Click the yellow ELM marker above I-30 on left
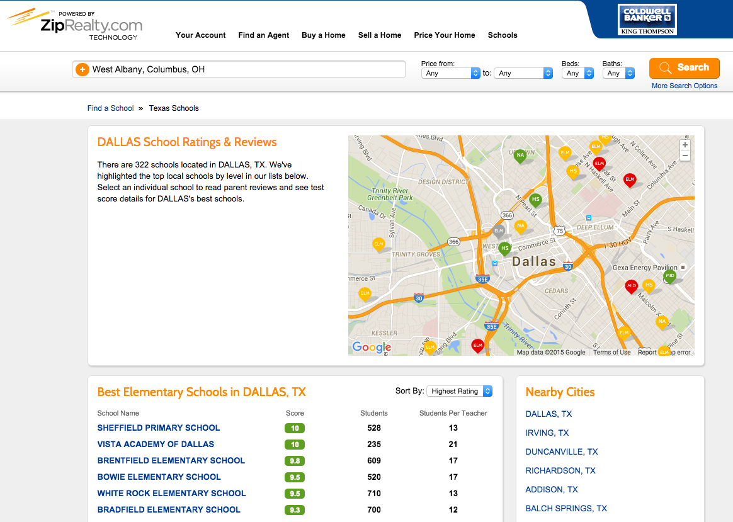The width and height of the screenshot is (733, 522). [365, 294]
